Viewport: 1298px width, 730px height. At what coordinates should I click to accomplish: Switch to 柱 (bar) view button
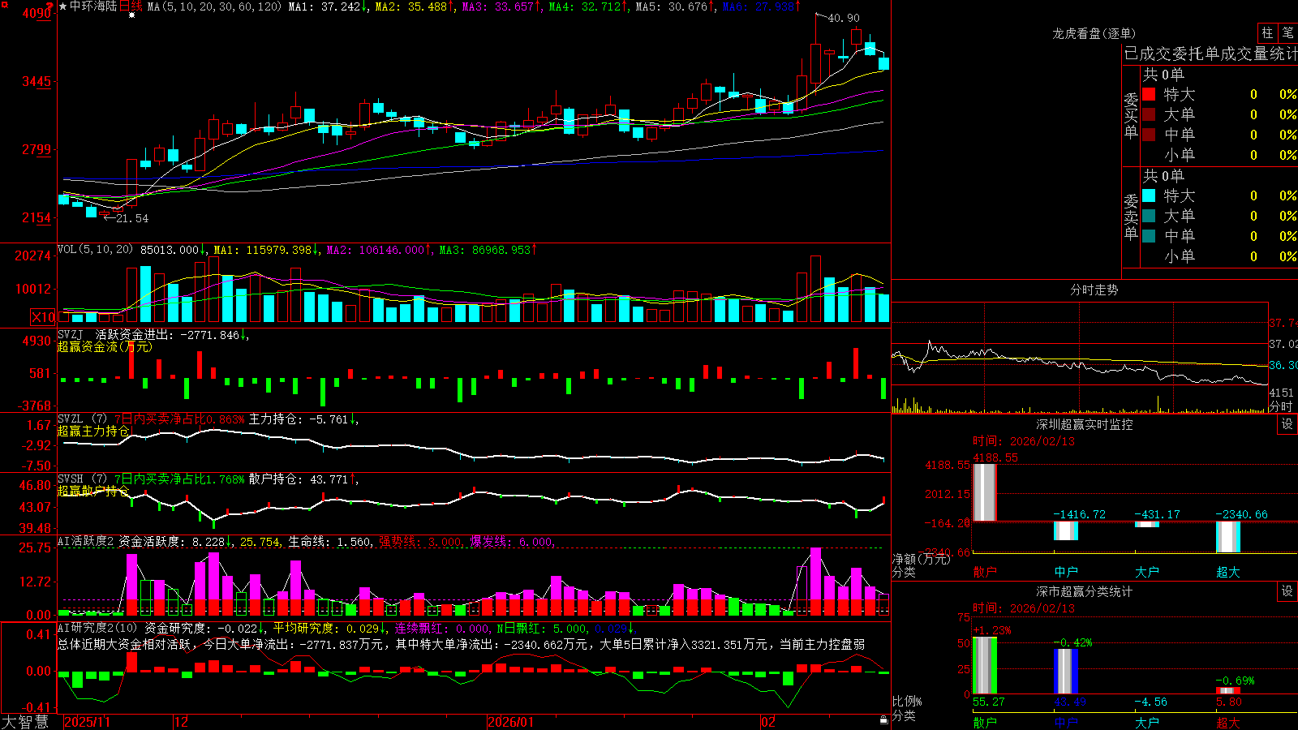point(1267,33)
